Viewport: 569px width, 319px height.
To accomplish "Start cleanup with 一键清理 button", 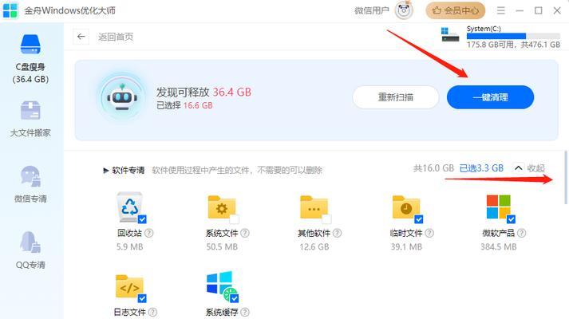I will [490, 97].
